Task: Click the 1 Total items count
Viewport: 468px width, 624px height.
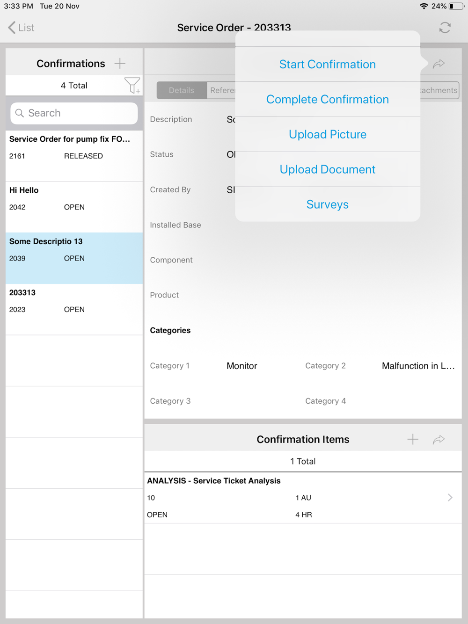Action: coord(303,461)
